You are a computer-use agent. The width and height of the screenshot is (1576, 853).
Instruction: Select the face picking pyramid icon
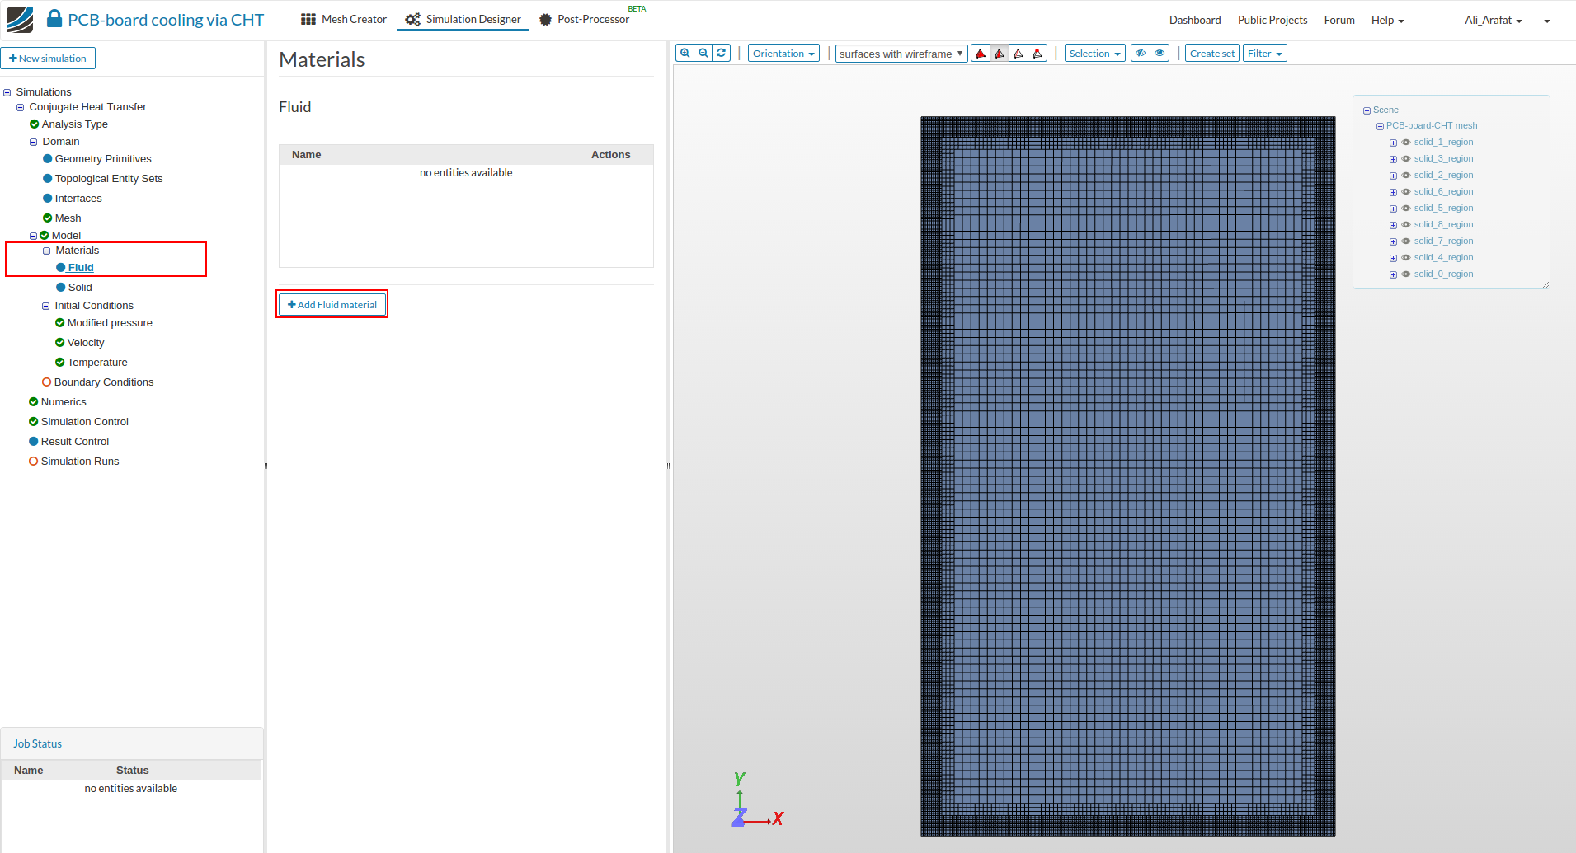point(1000,54)
